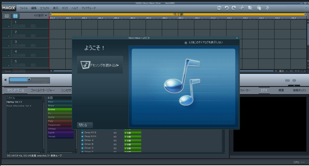Viewport: 309px width, 166px height.
Task: Preview the Driver B loop
Action: [82, 144]
